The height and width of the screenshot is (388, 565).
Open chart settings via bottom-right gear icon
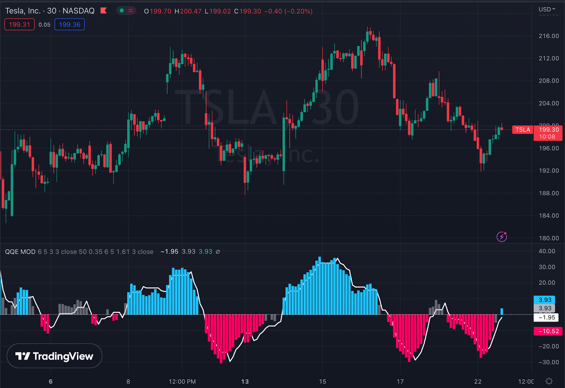[x=549, y=381]
